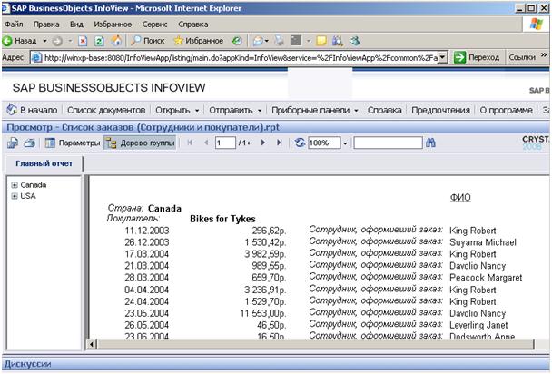
Task: Click the binoculars Find icon
Action: (430, 143)
